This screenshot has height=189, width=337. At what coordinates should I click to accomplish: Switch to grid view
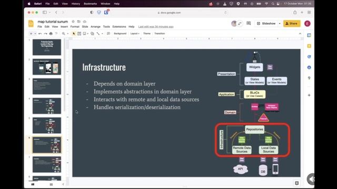coord(51,184)
